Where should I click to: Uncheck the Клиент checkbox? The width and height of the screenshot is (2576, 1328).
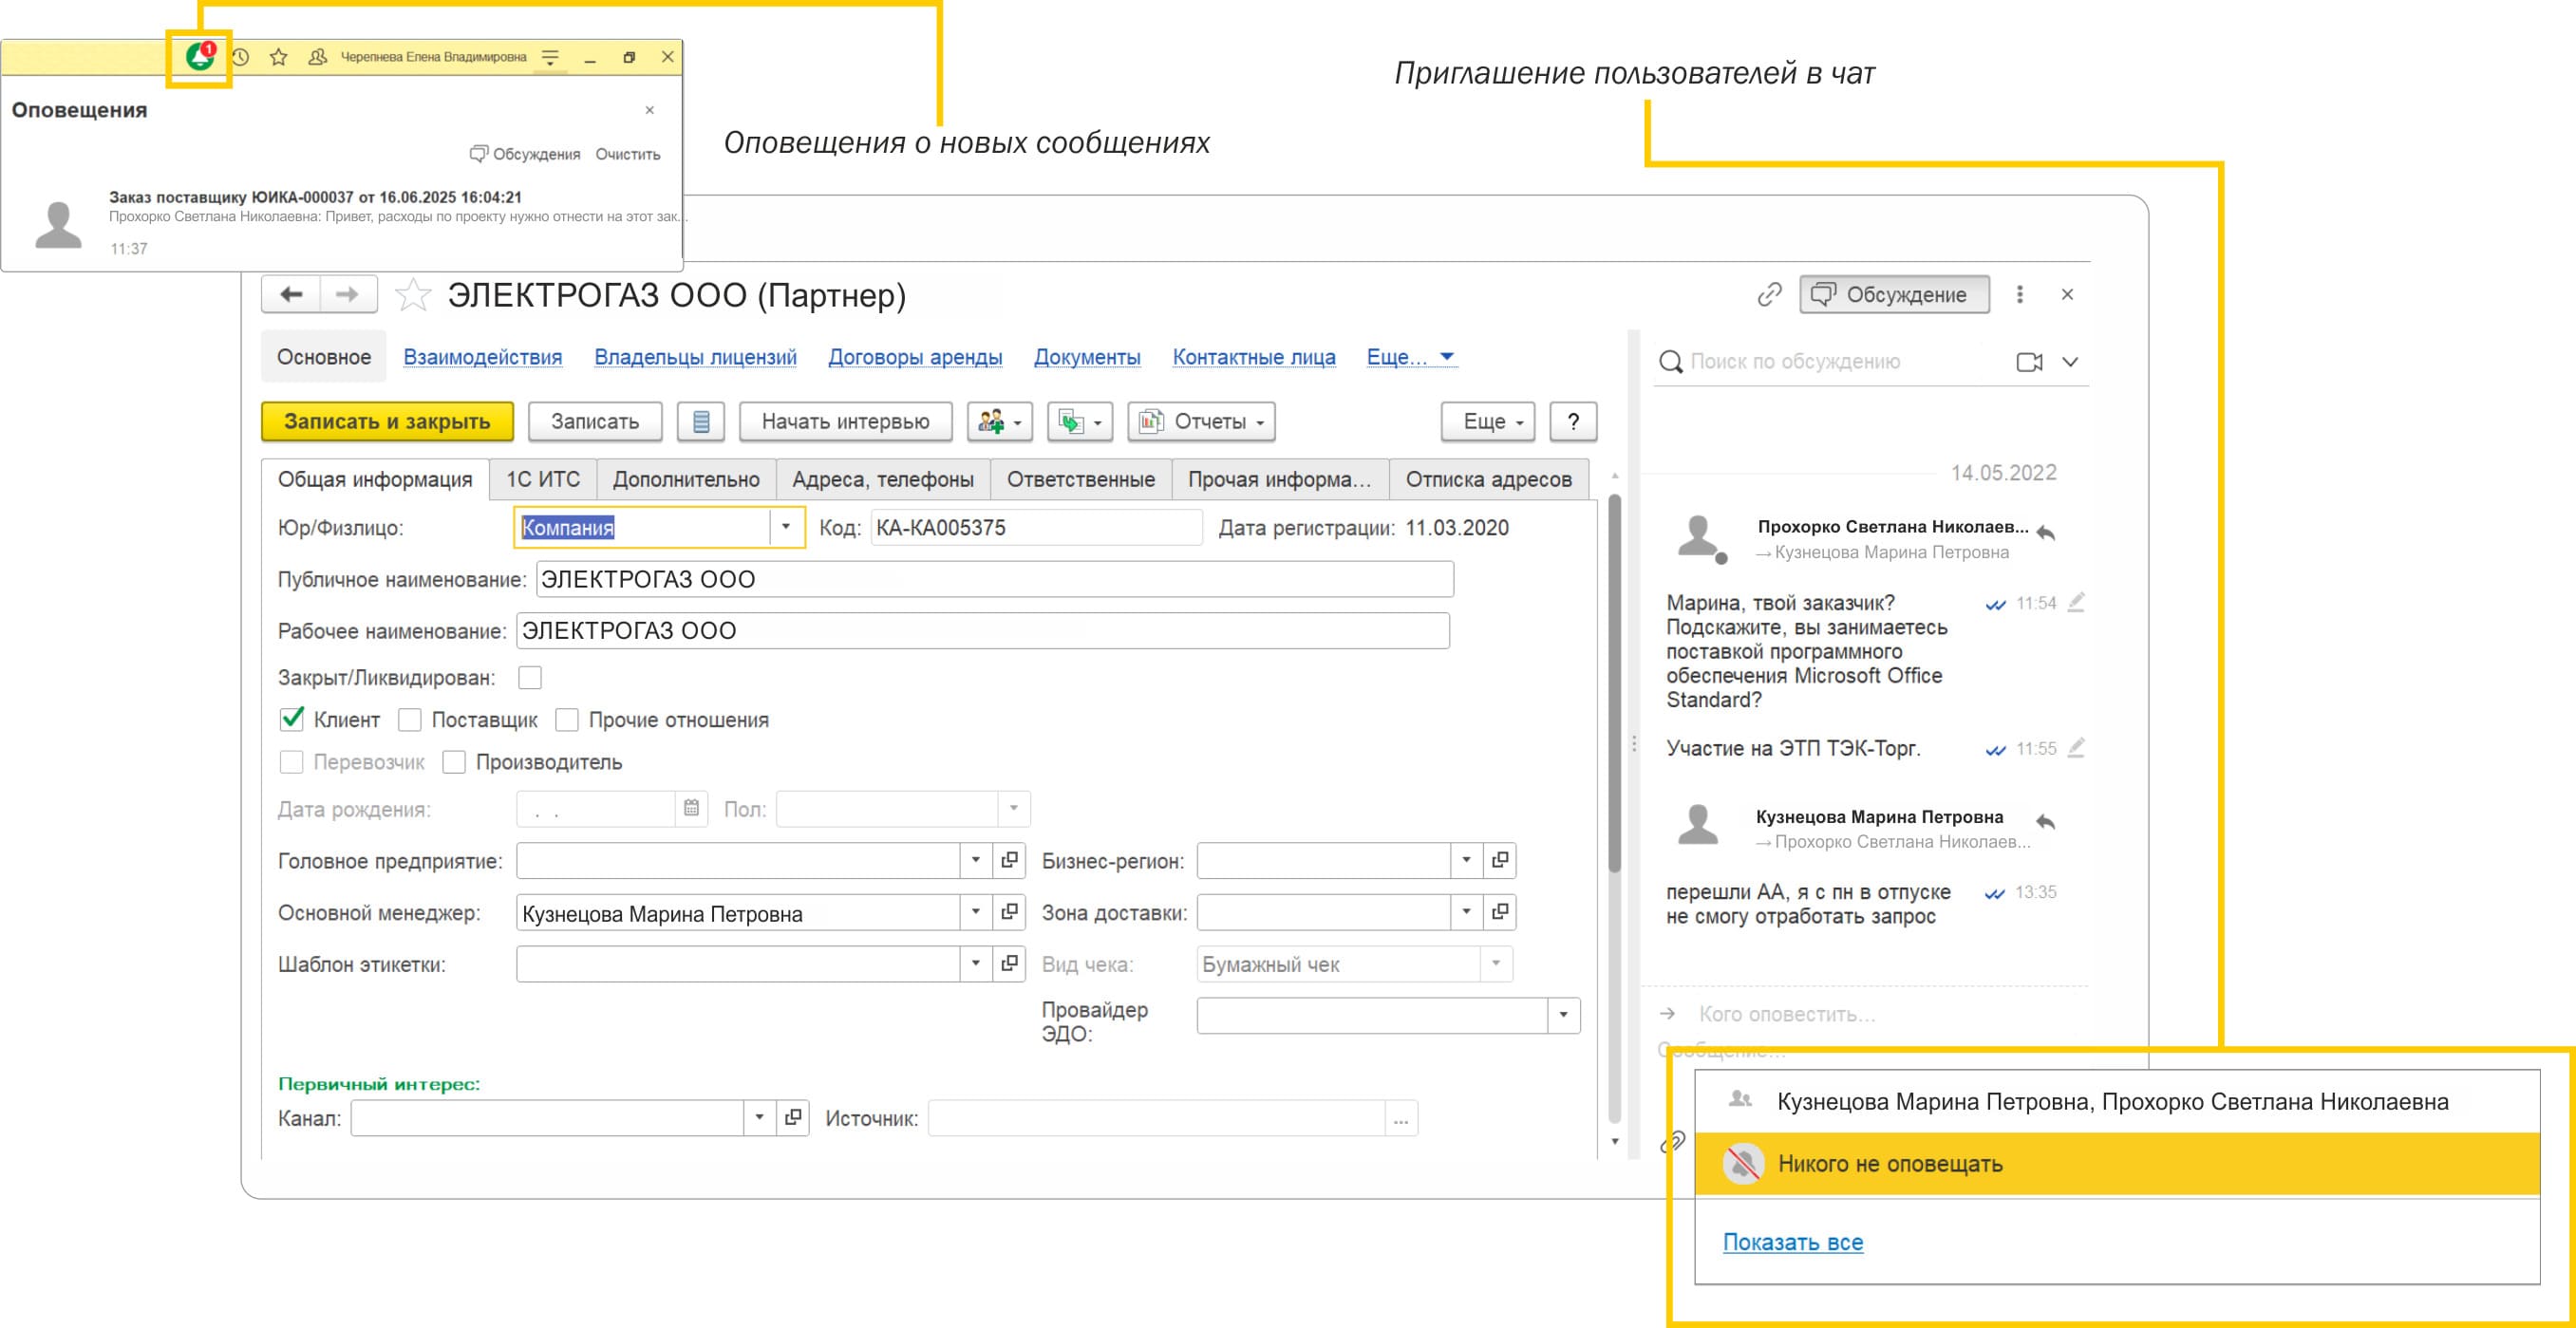[292, 719]
